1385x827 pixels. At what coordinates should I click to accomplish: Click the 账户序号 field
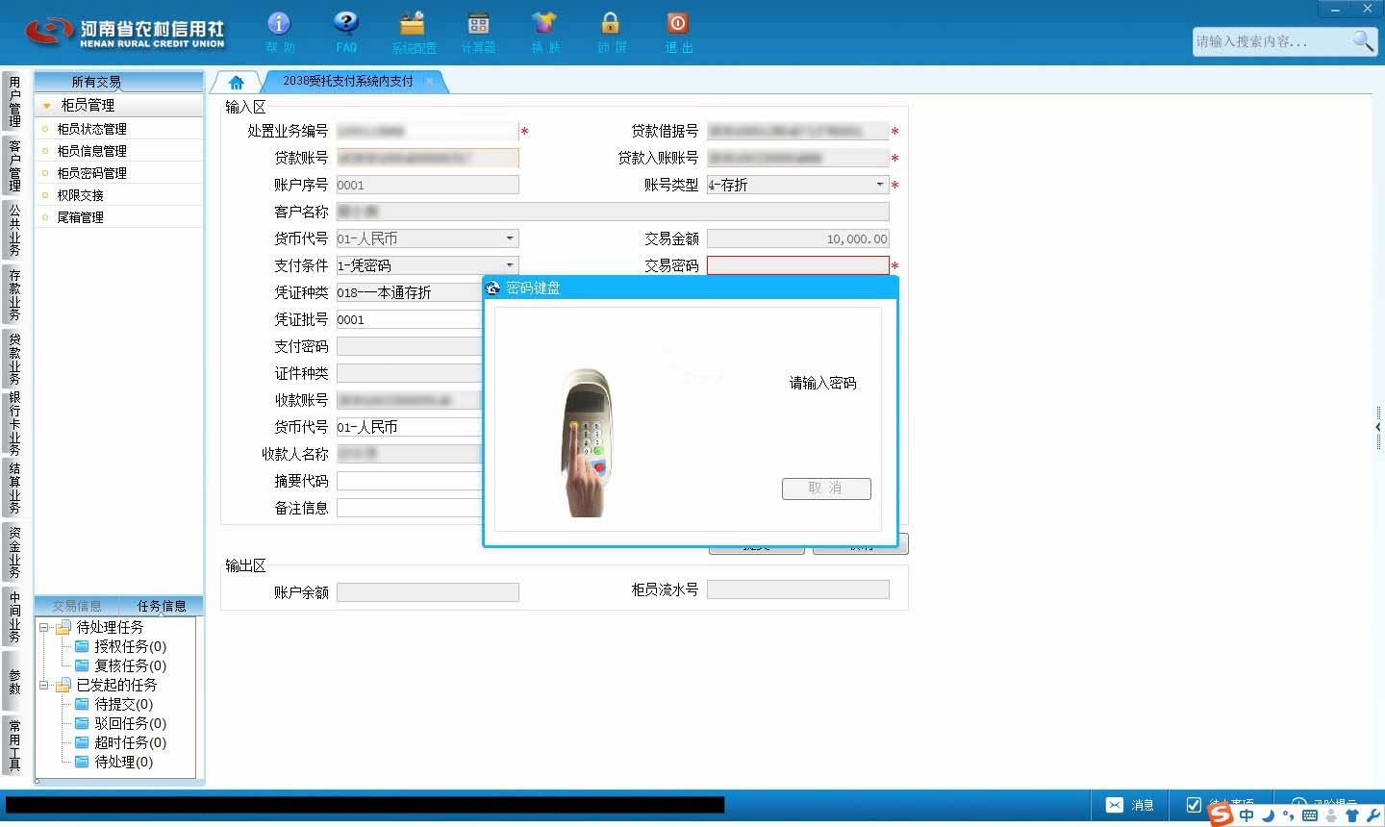coord(427,185)
